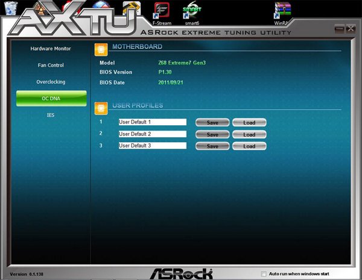Save profile User Default 1

click(x=212, y=123)
